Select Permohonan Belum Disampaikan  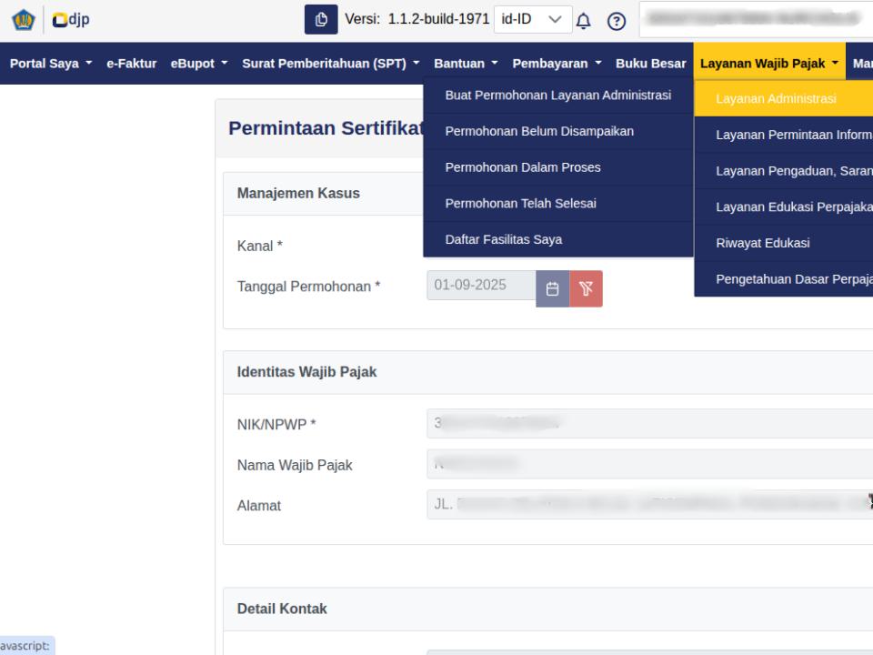[558, 131]
